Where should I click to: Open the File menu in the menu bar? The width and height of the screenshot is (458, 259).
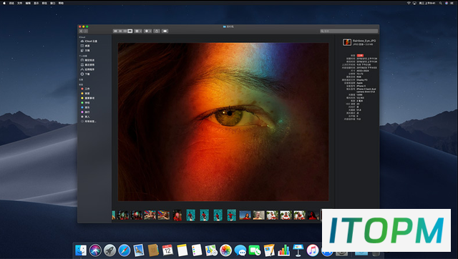(x=19, y=3)
